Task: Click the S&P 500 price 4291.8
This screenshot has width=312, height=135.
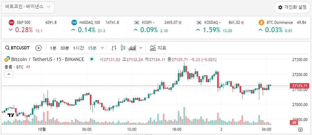Action: [51, 22]
